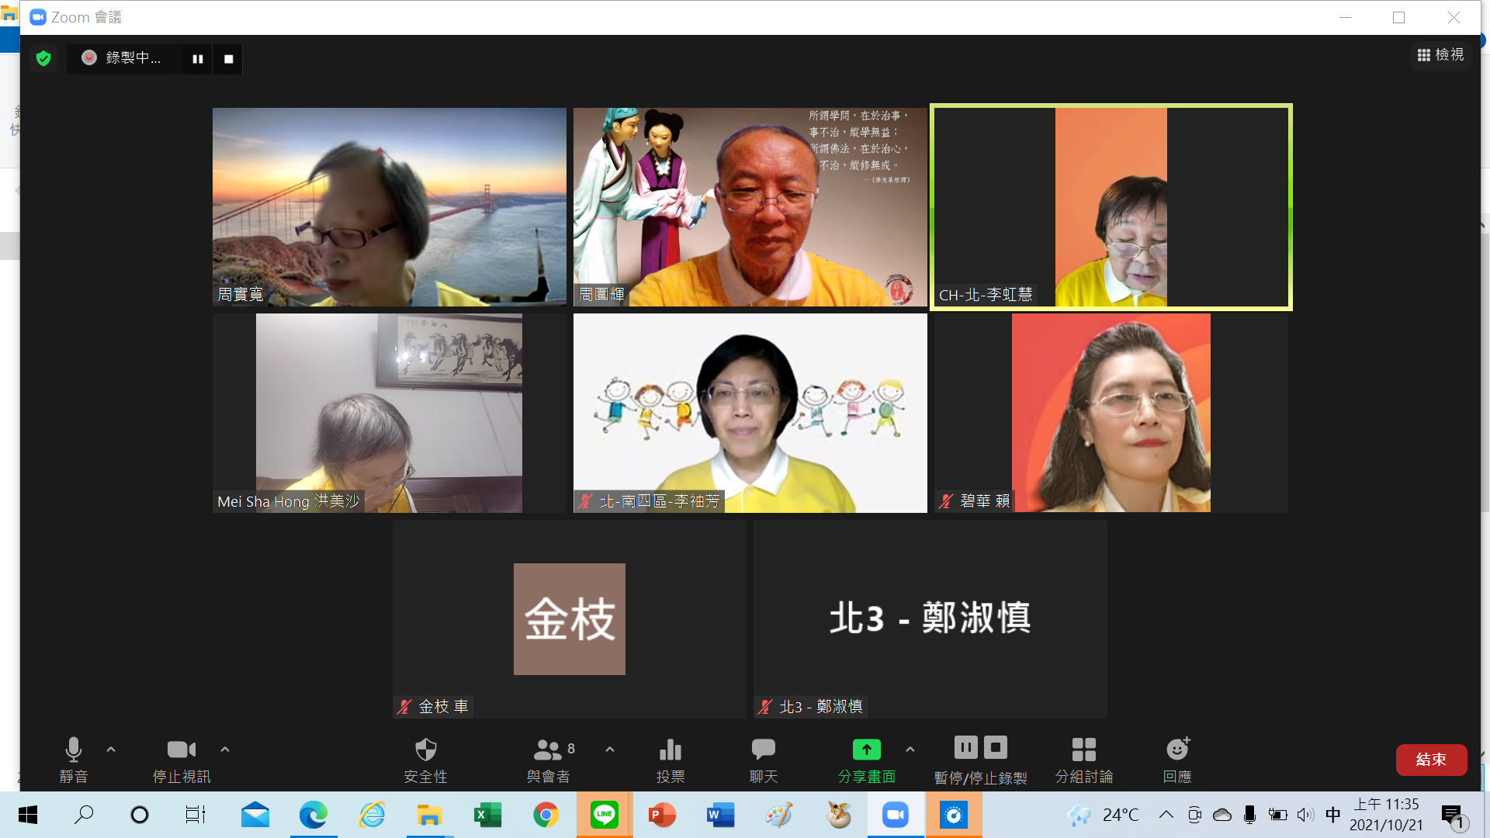Select CH-北-李虹慧 video thumbnail
The image size is (1490, 838).
(x=1111, y=207)
